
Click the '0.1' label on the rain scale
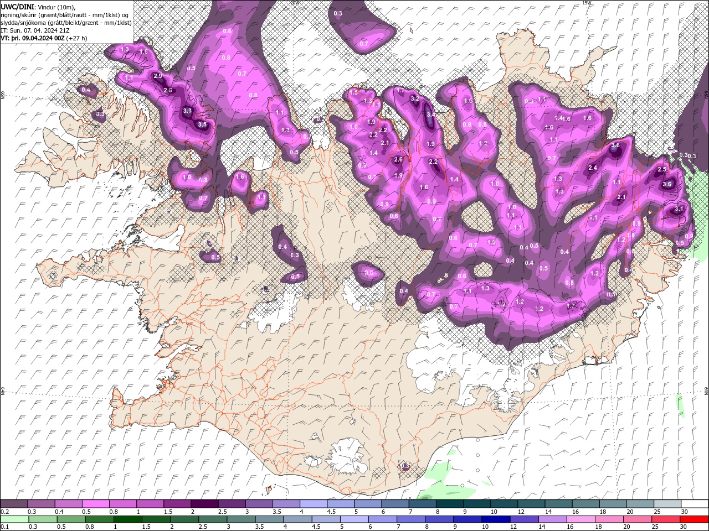click(x=4, y=527)
